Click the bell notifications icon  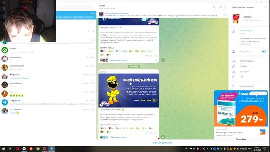pyautogui.click(x=233, y=52)
